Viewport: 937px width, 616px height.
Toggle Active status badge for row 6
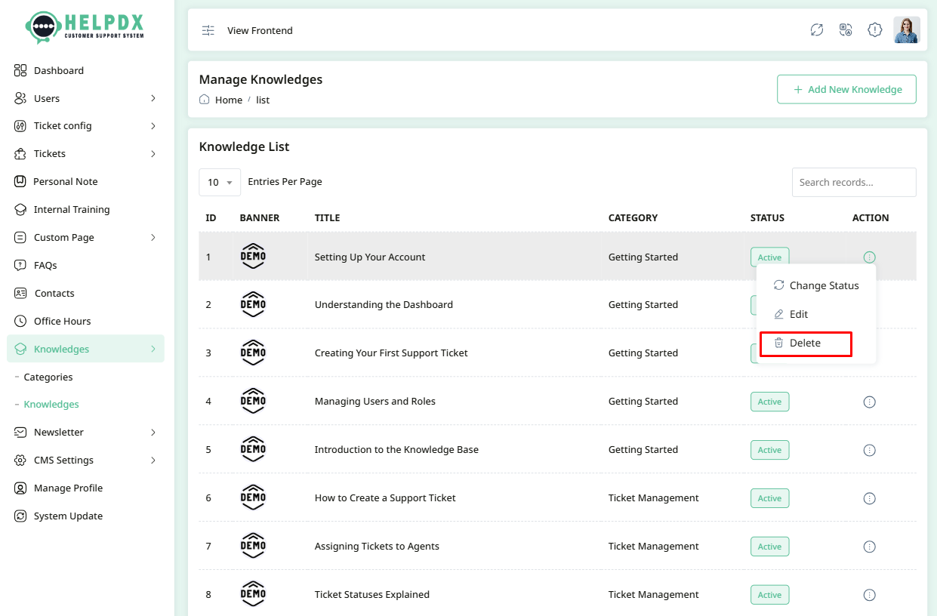pos(769,498)
